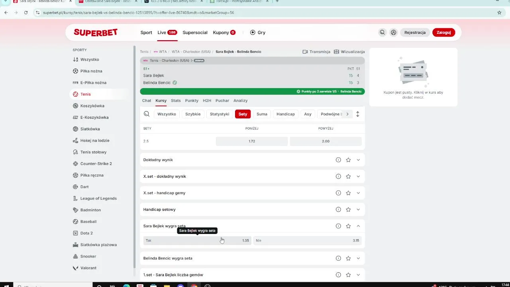Open the Puchar tab
Screen dimensions: 510x287
[x=222, y=100]
